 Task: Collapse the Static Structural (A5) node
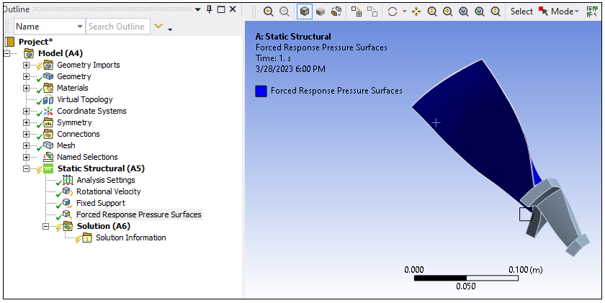pos(26,169)
